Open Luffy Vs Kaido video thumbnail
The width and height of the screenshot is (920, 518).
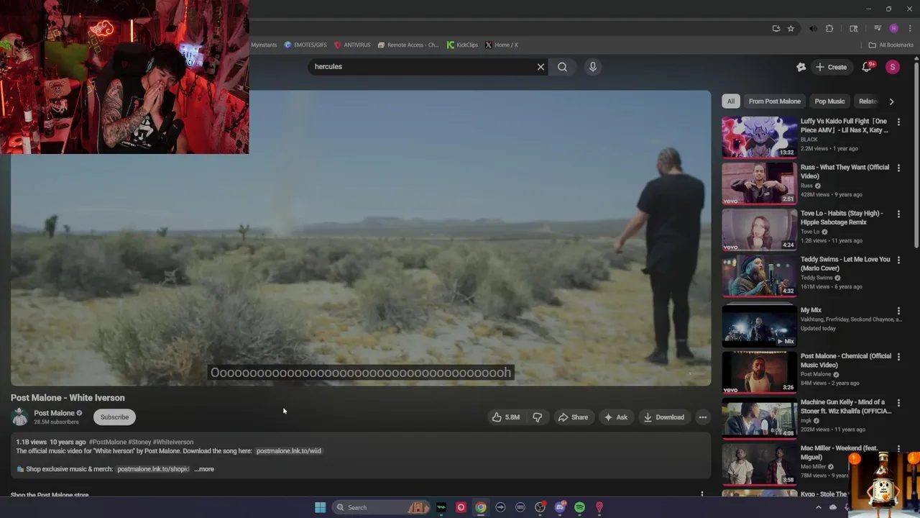coord(759,137)
